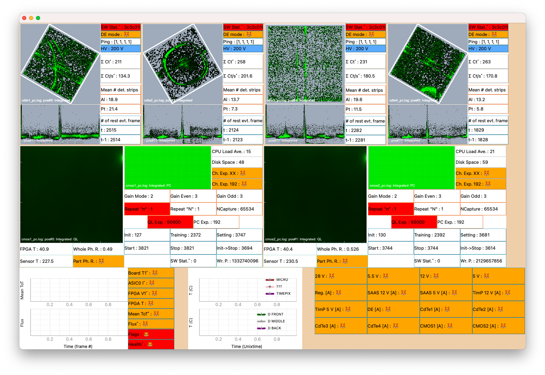Open the cdte4_pc.log detector image

coord(428,64)
